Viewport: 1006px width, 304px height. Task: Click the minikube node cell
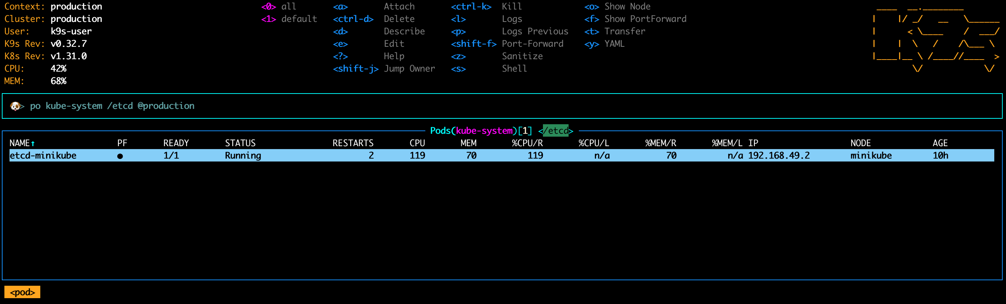[x=871, y=156]
